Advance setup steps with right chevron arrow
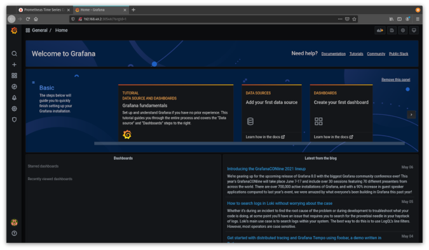 pyautogui.click(x=411, y=115)
